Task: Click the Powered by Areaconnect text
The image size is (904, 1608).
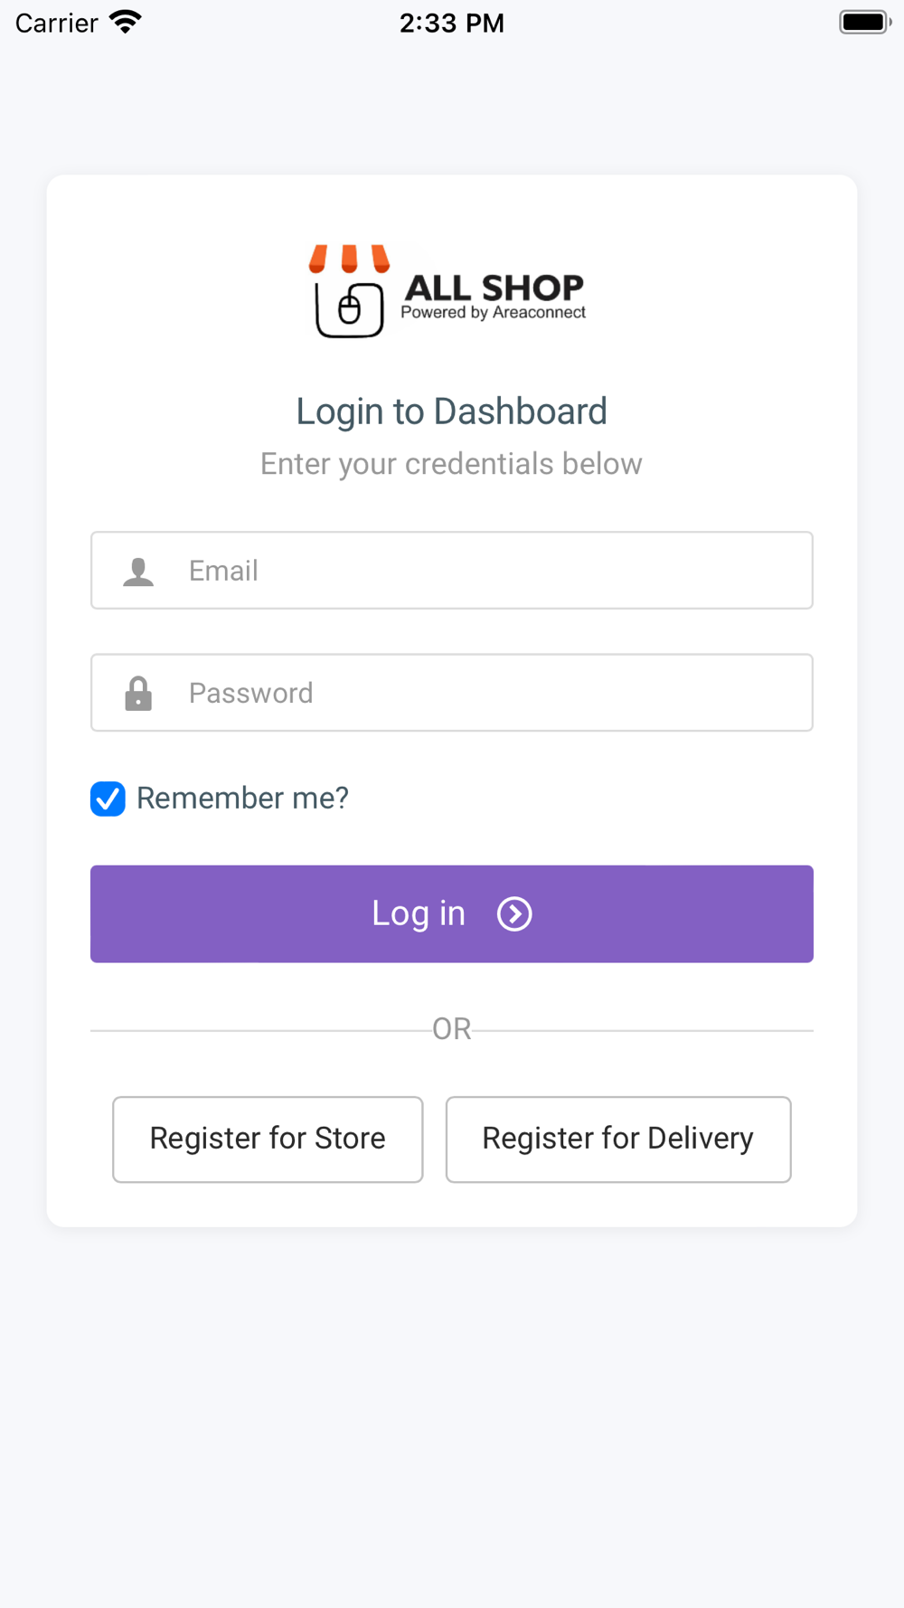Action: (494, 313)
